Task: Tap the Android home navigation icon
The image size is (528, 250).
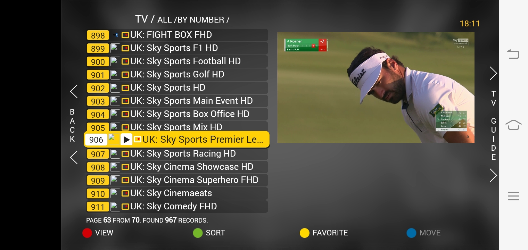Action: tap(513, 125)
